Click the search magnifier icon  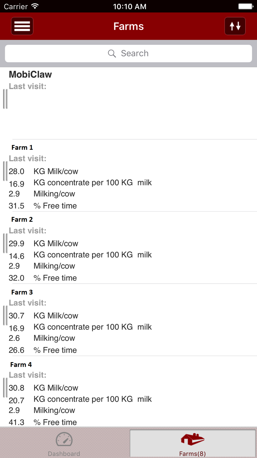point(112,53)
